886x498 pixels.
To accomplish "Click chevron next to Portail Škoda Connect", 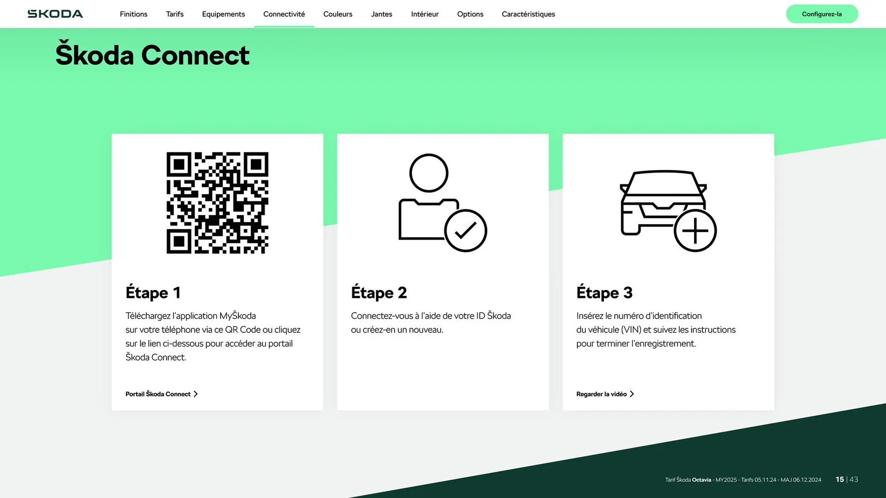I will click(196, 394).
